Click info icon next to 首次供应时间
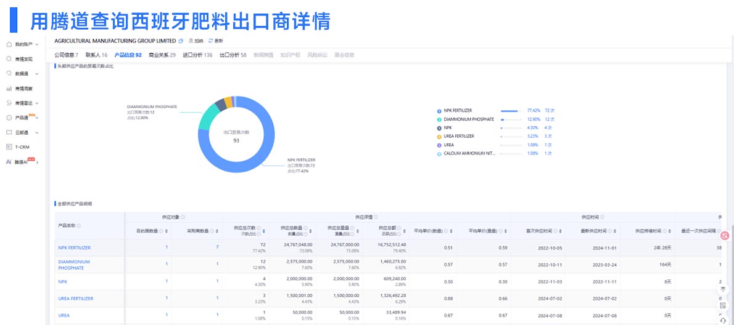Viewport: 734px width, 325px height. (x=556, y=231)
